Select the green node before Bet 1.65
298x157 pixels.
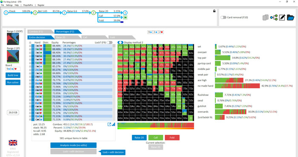pos(35,13)
